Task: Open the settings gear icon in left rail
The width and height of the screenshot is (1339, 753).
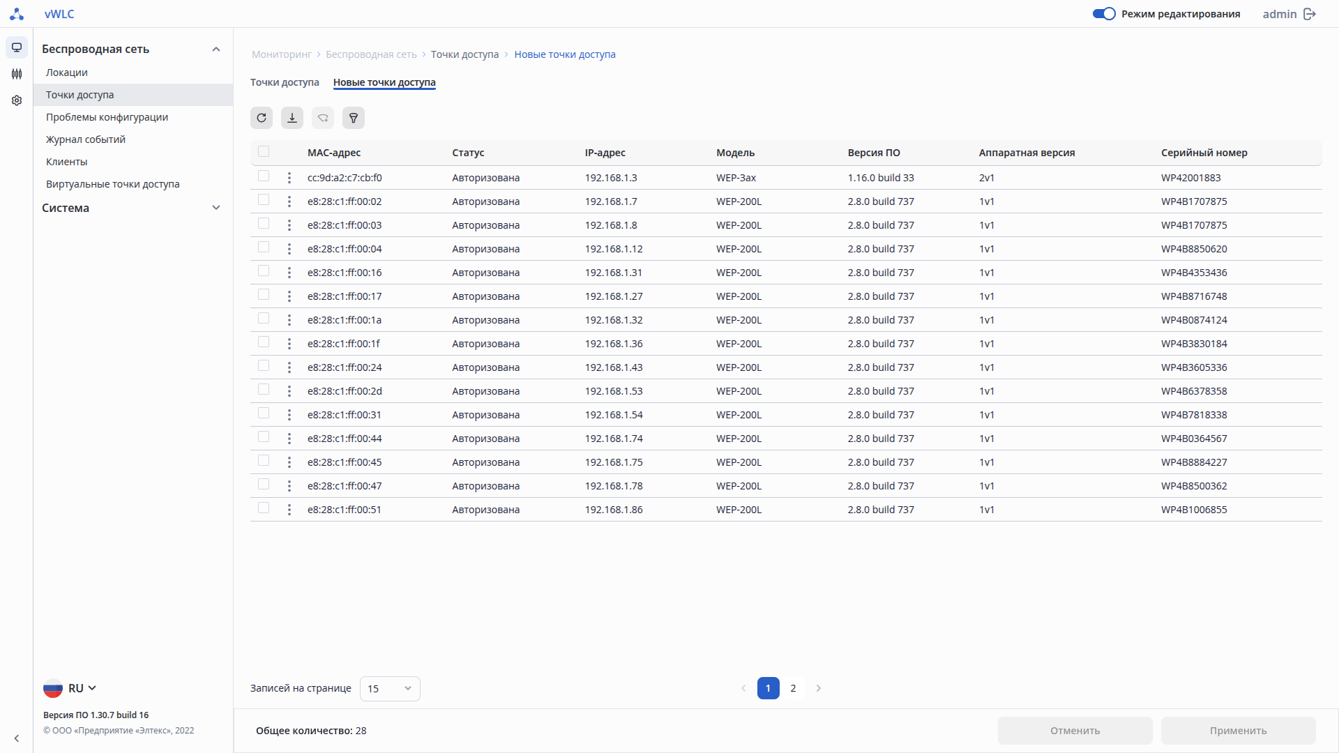Action: pos(17,100)
